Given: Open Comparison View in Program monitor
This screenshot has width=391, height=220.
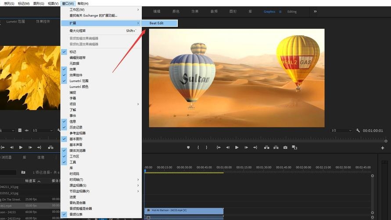Looking at the screenshot, I should [x=294, y=147].
